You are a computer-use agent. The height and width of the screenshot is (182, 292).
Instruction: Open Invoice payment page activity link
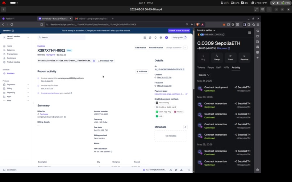pos(50,93)
